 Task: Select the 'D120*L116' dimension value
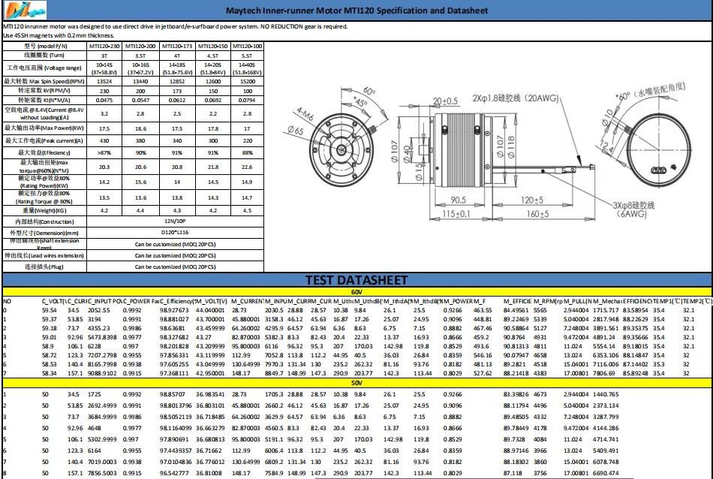175,233
